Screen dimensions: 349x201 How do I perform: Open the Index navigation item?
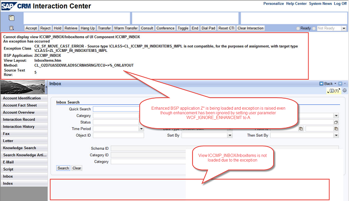pos(24,184)
